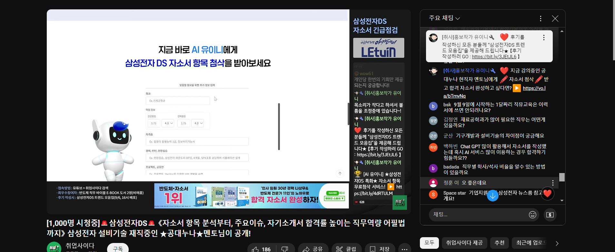The width and height of the screenshot is (615, 252).
Task: Click the live chat scrollbar thumb
Action: (x=562, y=177)
